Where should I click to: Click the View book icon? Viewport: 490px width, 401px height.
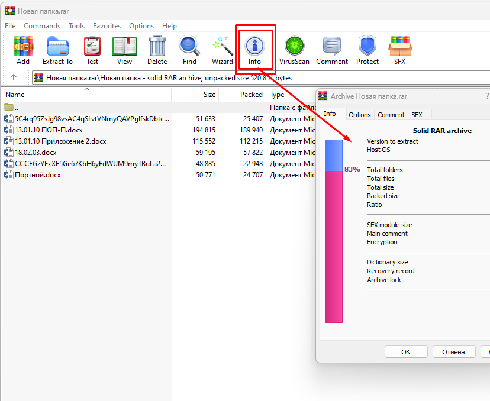coord(125,46)
